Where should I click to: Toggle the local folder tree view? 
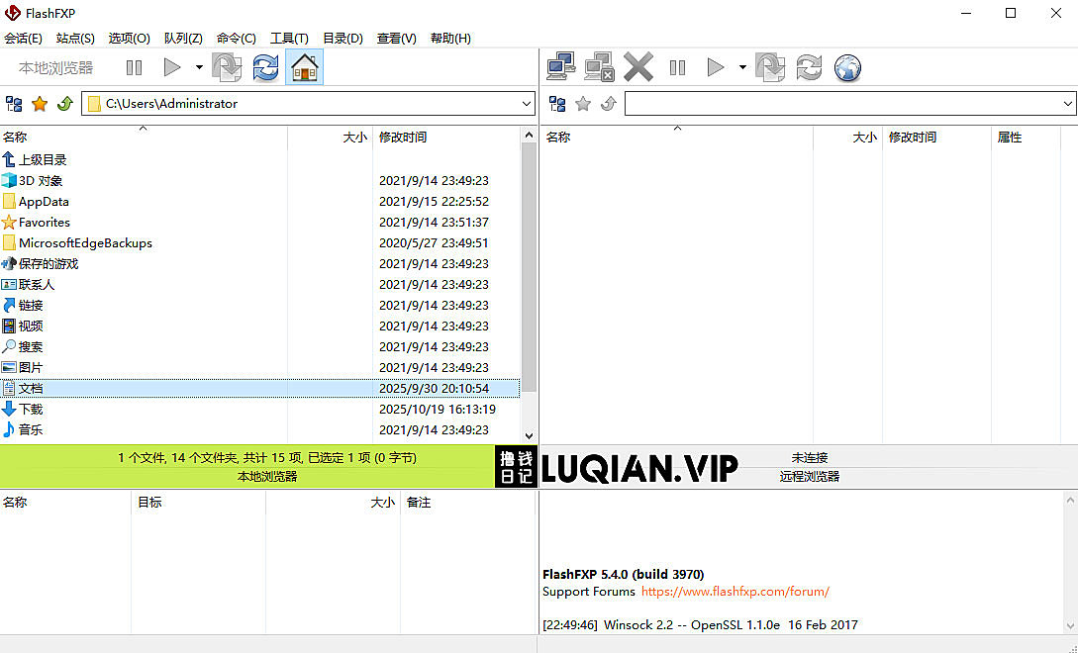coord(14,103)
